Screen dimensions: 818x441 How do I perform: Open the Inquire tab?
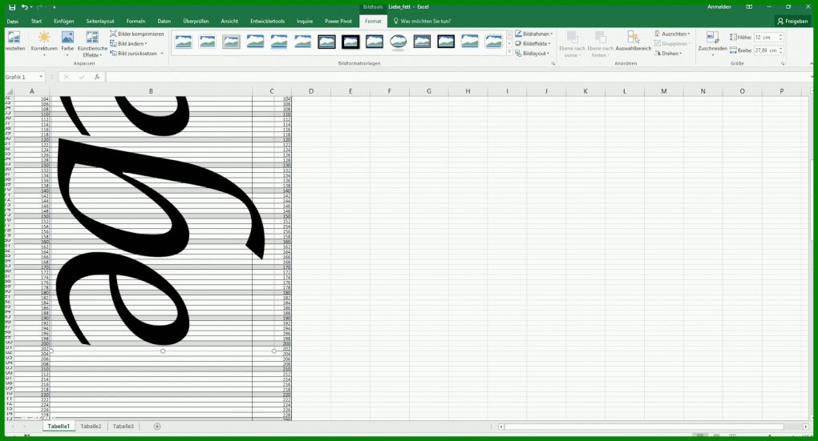click(305, 22)
